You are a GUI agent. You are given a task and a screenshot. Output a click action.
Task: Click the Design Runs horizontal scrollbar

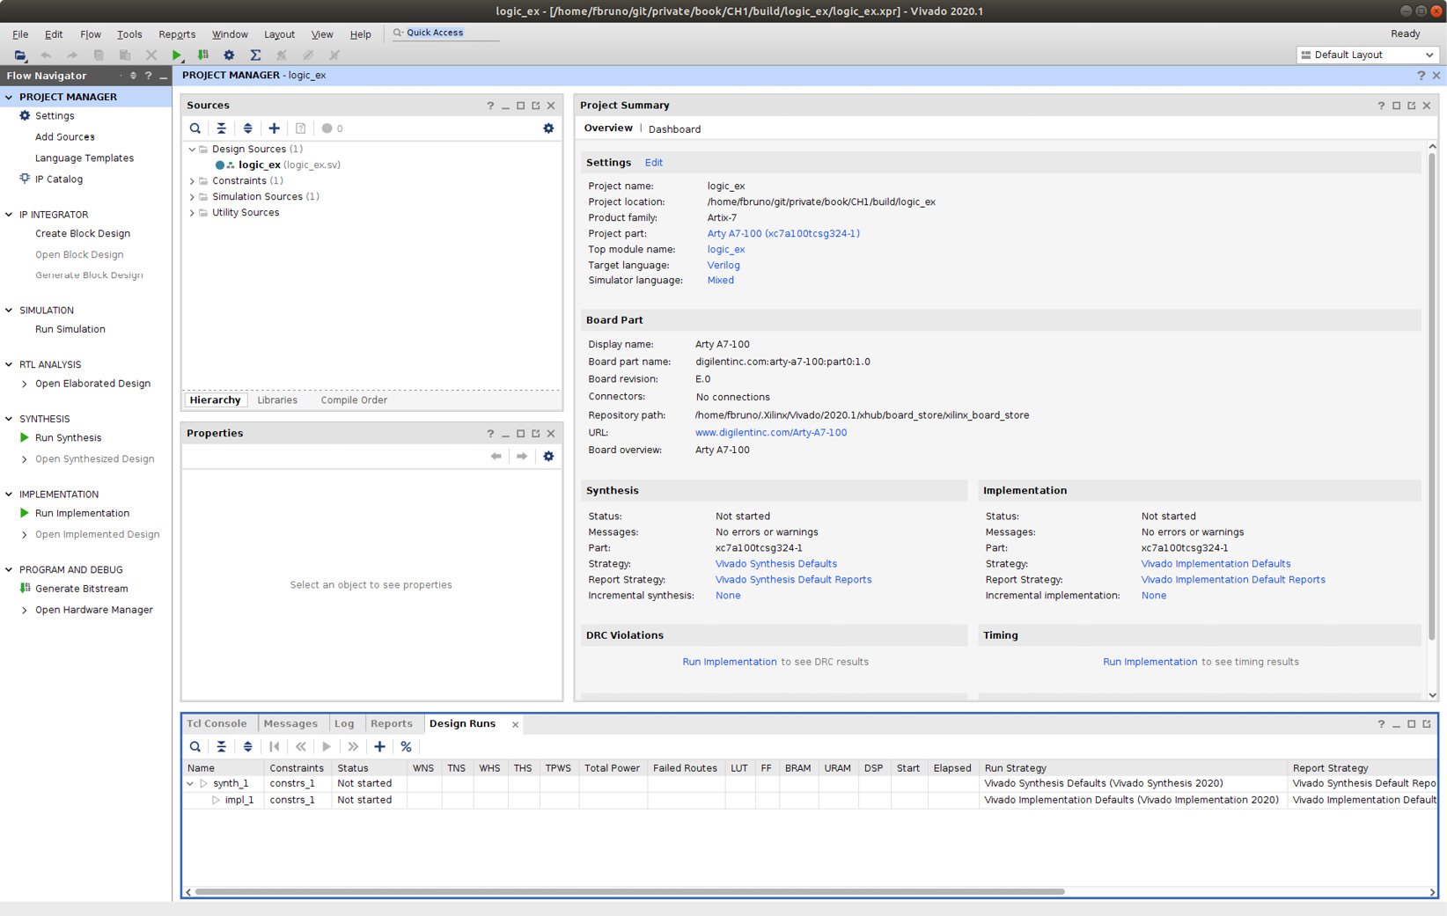pyautogui.click(x=629, y=891)
